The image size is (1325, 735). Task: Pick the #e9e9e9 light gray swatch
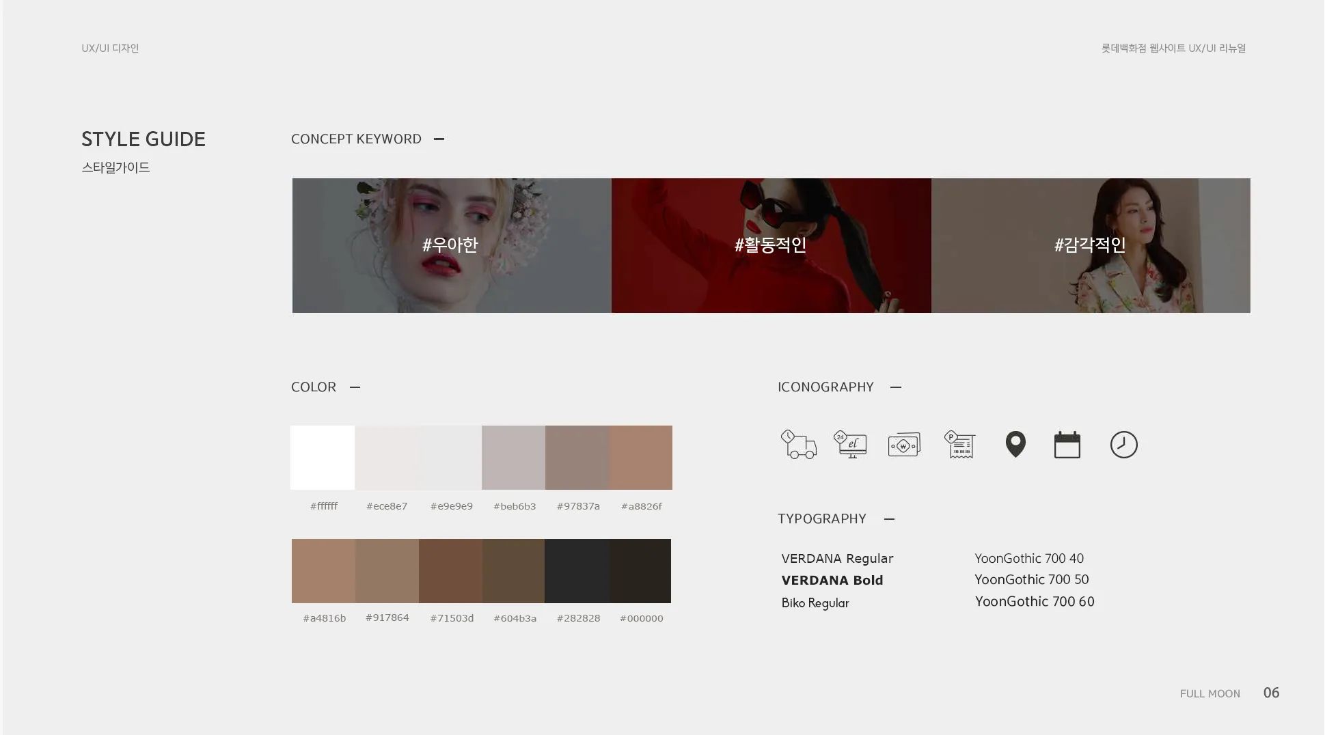[x=450, y=458]
